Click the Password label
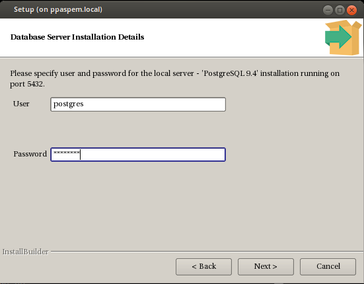This screenshot has height=284, width=364. click(30, 154)
